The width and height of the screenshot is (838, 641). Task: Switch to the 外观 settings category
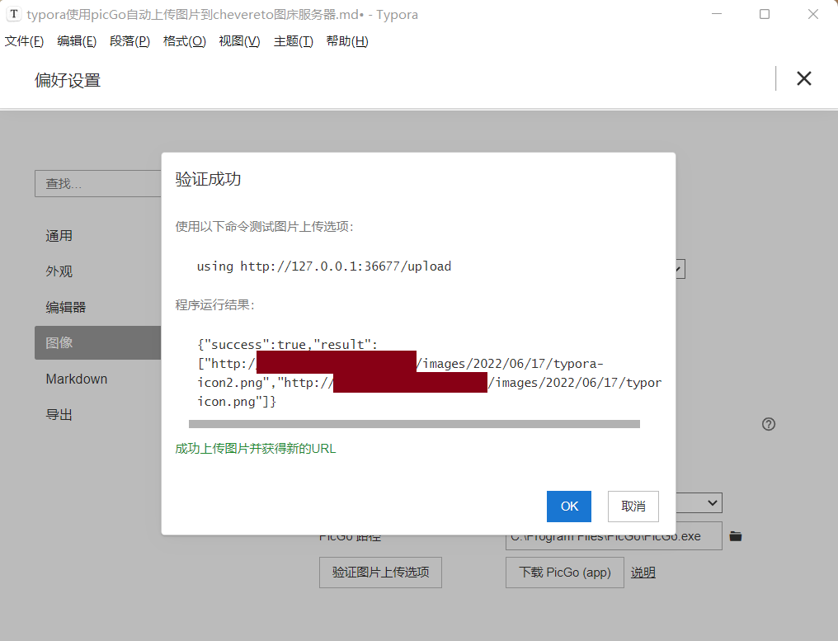[59, 271]
